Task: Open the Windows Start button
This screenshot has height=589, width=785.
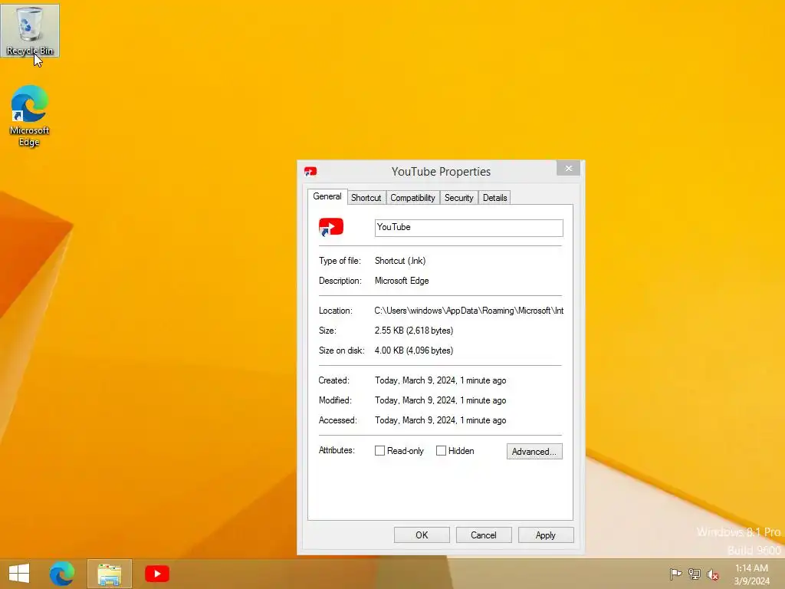Action: (19, 574)
